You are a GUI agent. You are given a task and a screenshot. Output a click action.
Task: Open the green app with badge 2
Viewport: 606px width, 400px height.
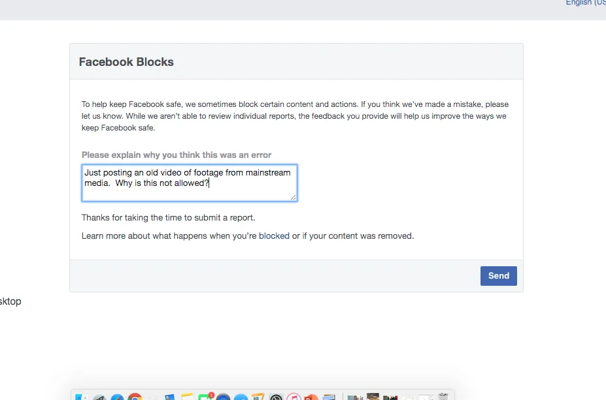click(205, 397)
